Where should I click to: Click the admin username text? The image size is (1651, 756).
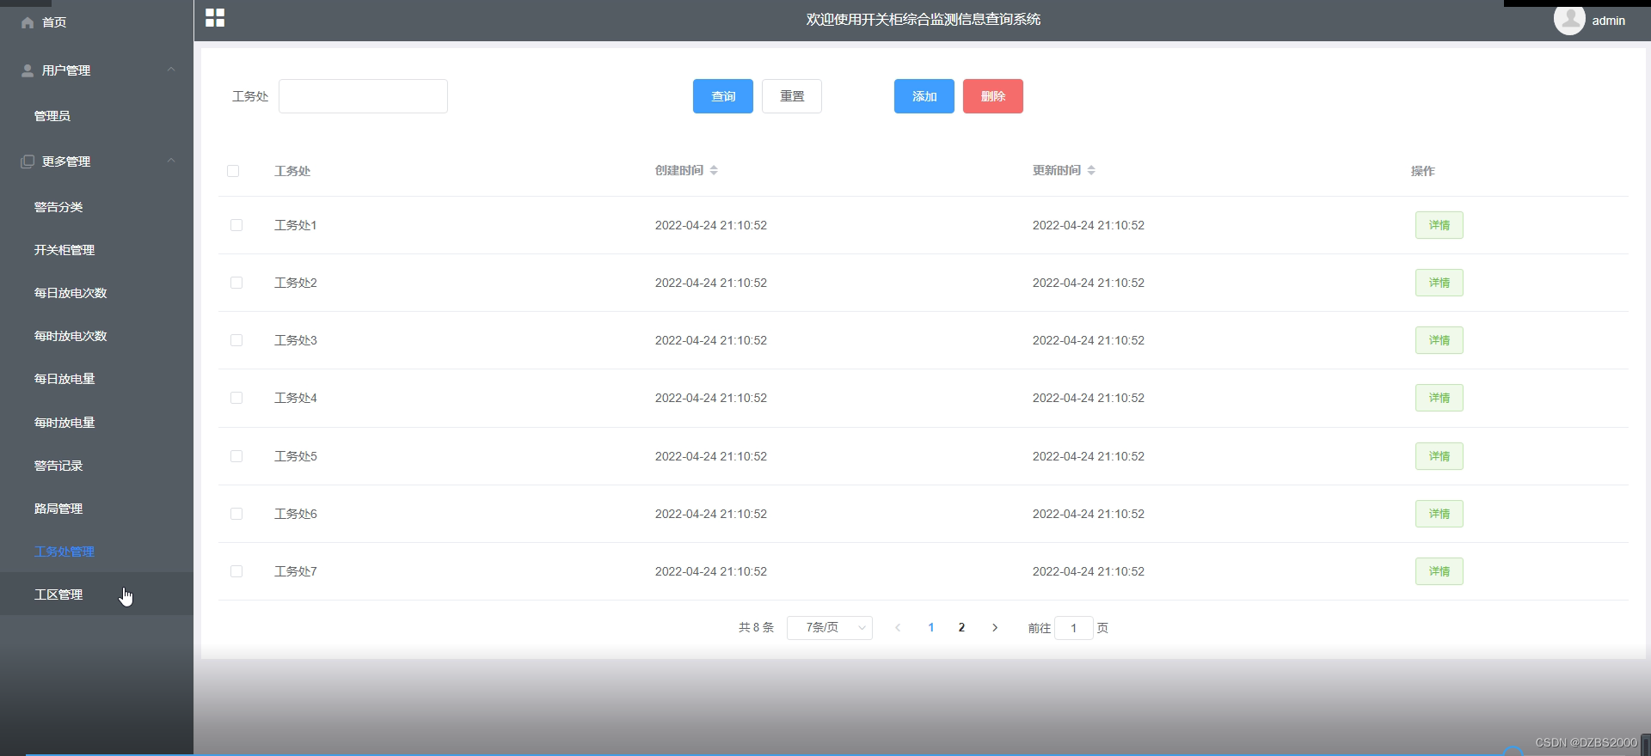tap(1608, 21)
